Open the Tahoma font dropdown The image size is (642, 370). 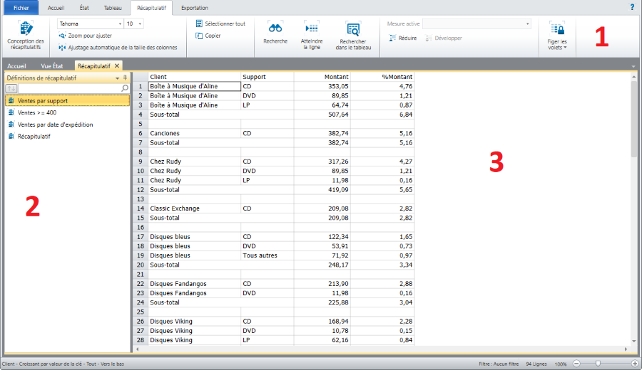click(x=120, y=23)
